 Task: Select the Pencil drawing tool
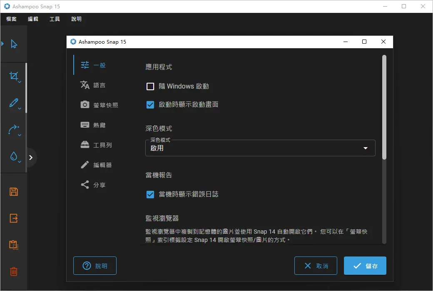[13, 103]
